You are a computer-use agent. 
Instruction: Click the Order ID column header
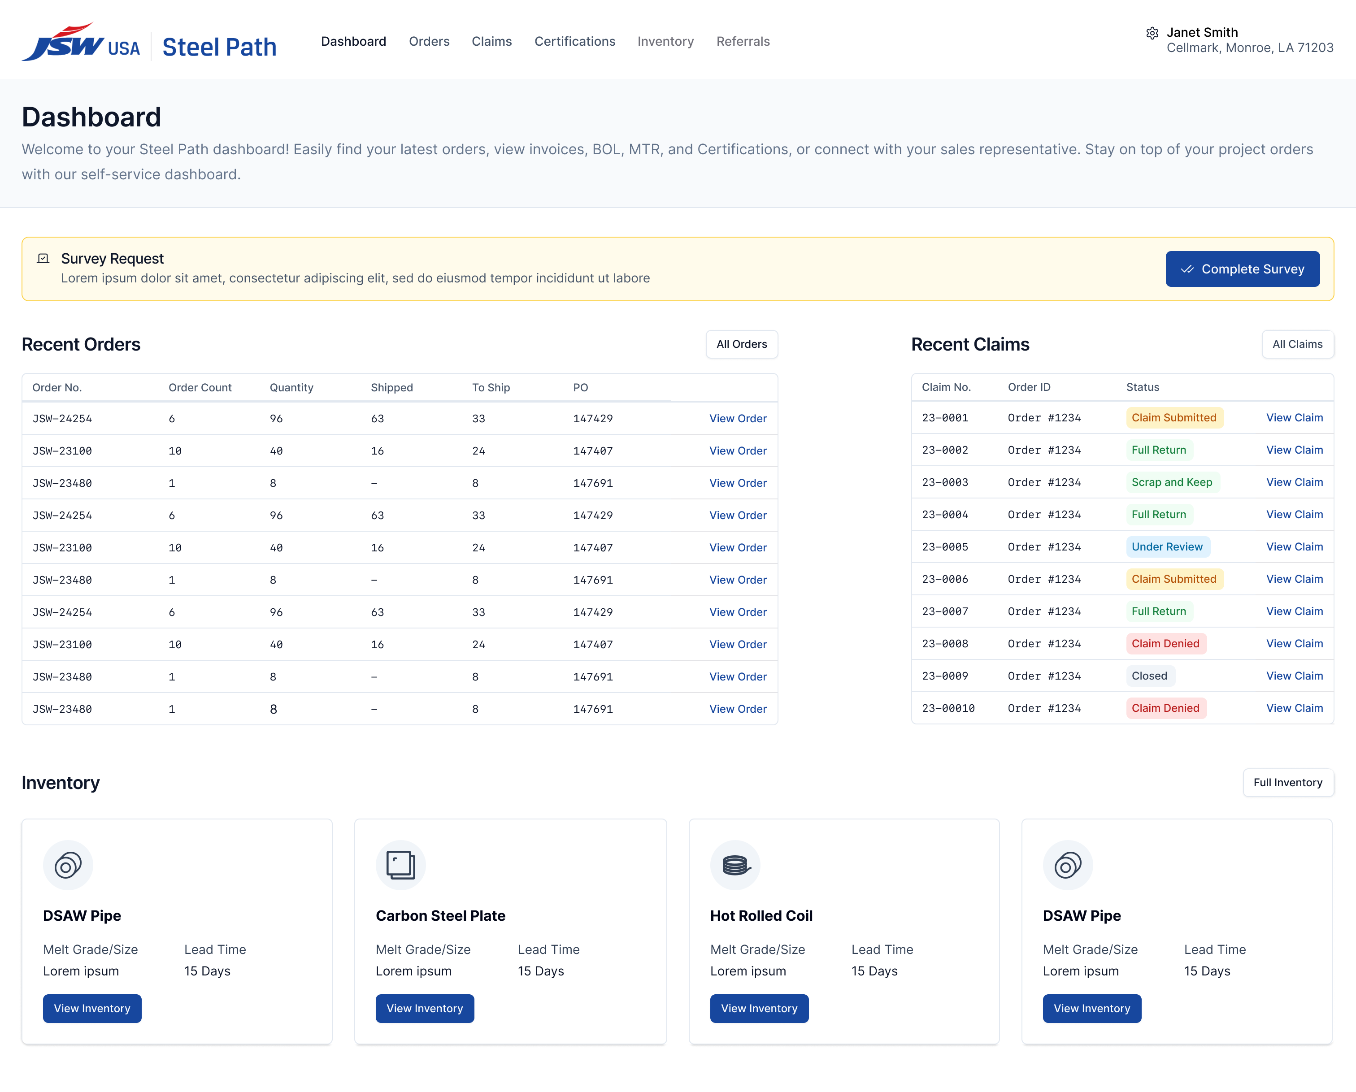pyautogui.click(x=1030, y=387)
